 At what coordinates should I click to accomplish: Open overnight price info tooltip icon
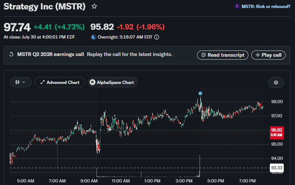157,37
